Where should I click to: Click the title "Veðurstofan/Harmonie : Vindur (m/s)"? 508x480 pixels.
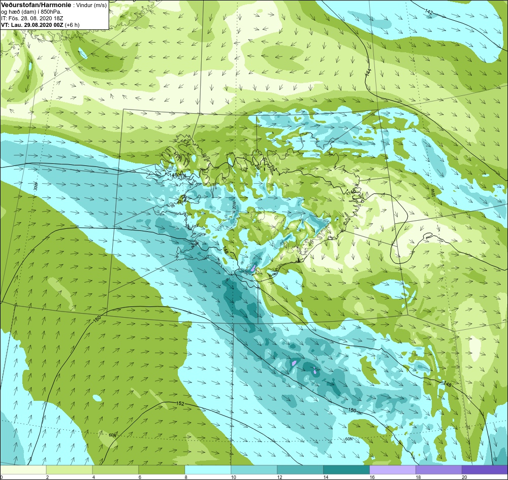point(54,6)
